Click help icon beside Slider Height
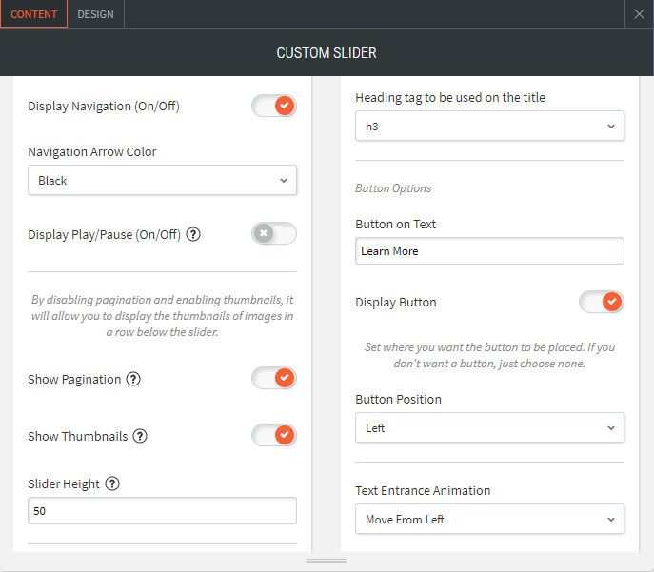Image resolution: width=654 pixels, height=572 pixels. coord(112,483)
